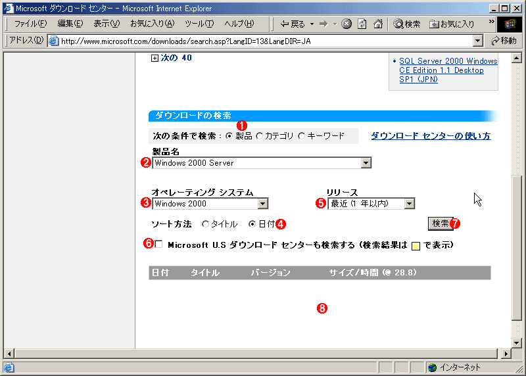Open the ヘルプ(H) menu

point(239,24)
